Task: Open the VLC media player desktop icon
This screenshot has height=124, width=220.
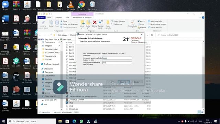Action: (70, 6)
